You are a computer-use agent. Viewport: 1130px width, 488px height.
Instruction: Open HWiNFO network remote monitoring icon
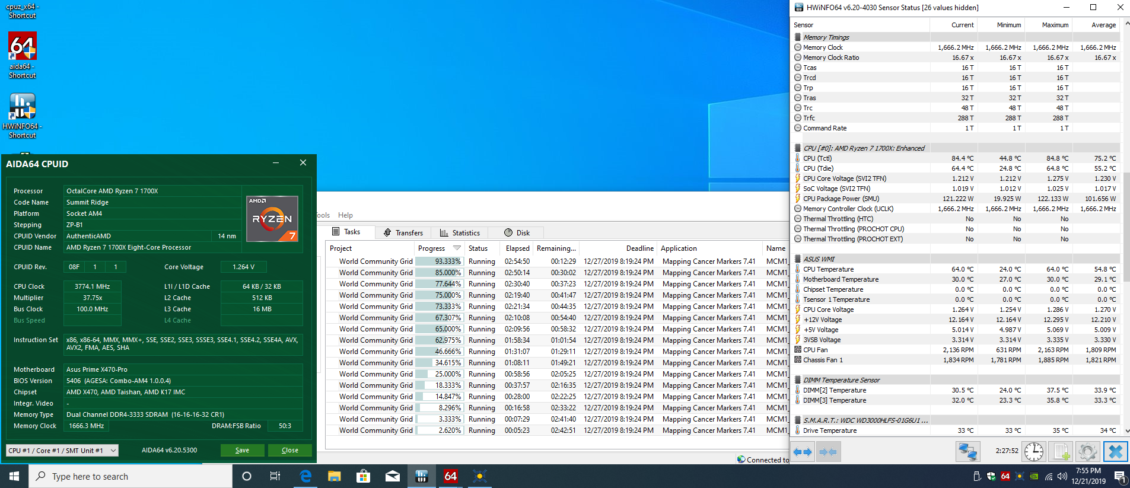(x=967, y=452)
